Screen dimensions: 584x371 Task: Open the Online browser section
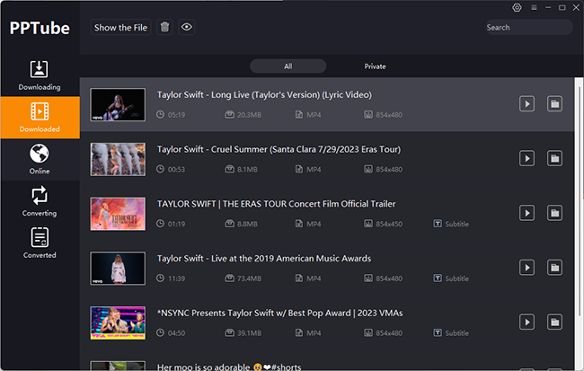pos(40,159)
